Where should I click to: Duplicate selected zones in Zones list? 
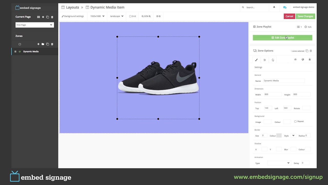click(47, 44)
